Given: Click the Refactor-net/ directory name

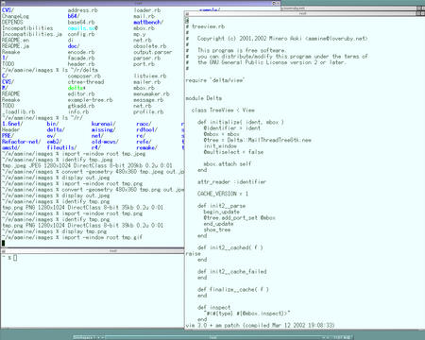Looking at the screenshot, I should [x=22, y=142].
